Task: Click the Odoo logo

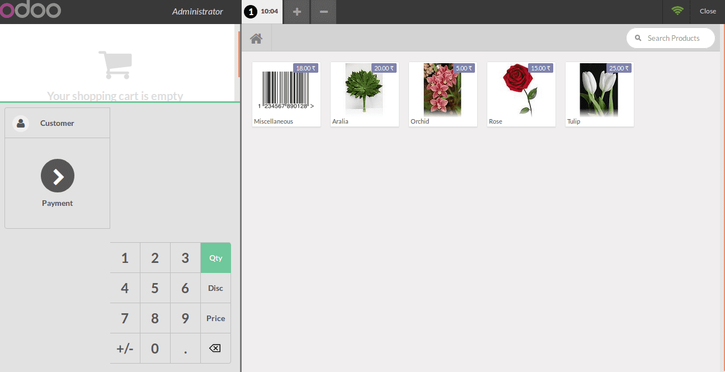Action: [x=30, y=10]
